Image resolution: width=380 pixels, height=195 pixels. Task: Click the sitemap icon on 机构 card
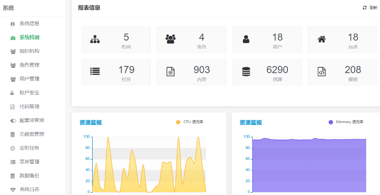pos(95,40)
